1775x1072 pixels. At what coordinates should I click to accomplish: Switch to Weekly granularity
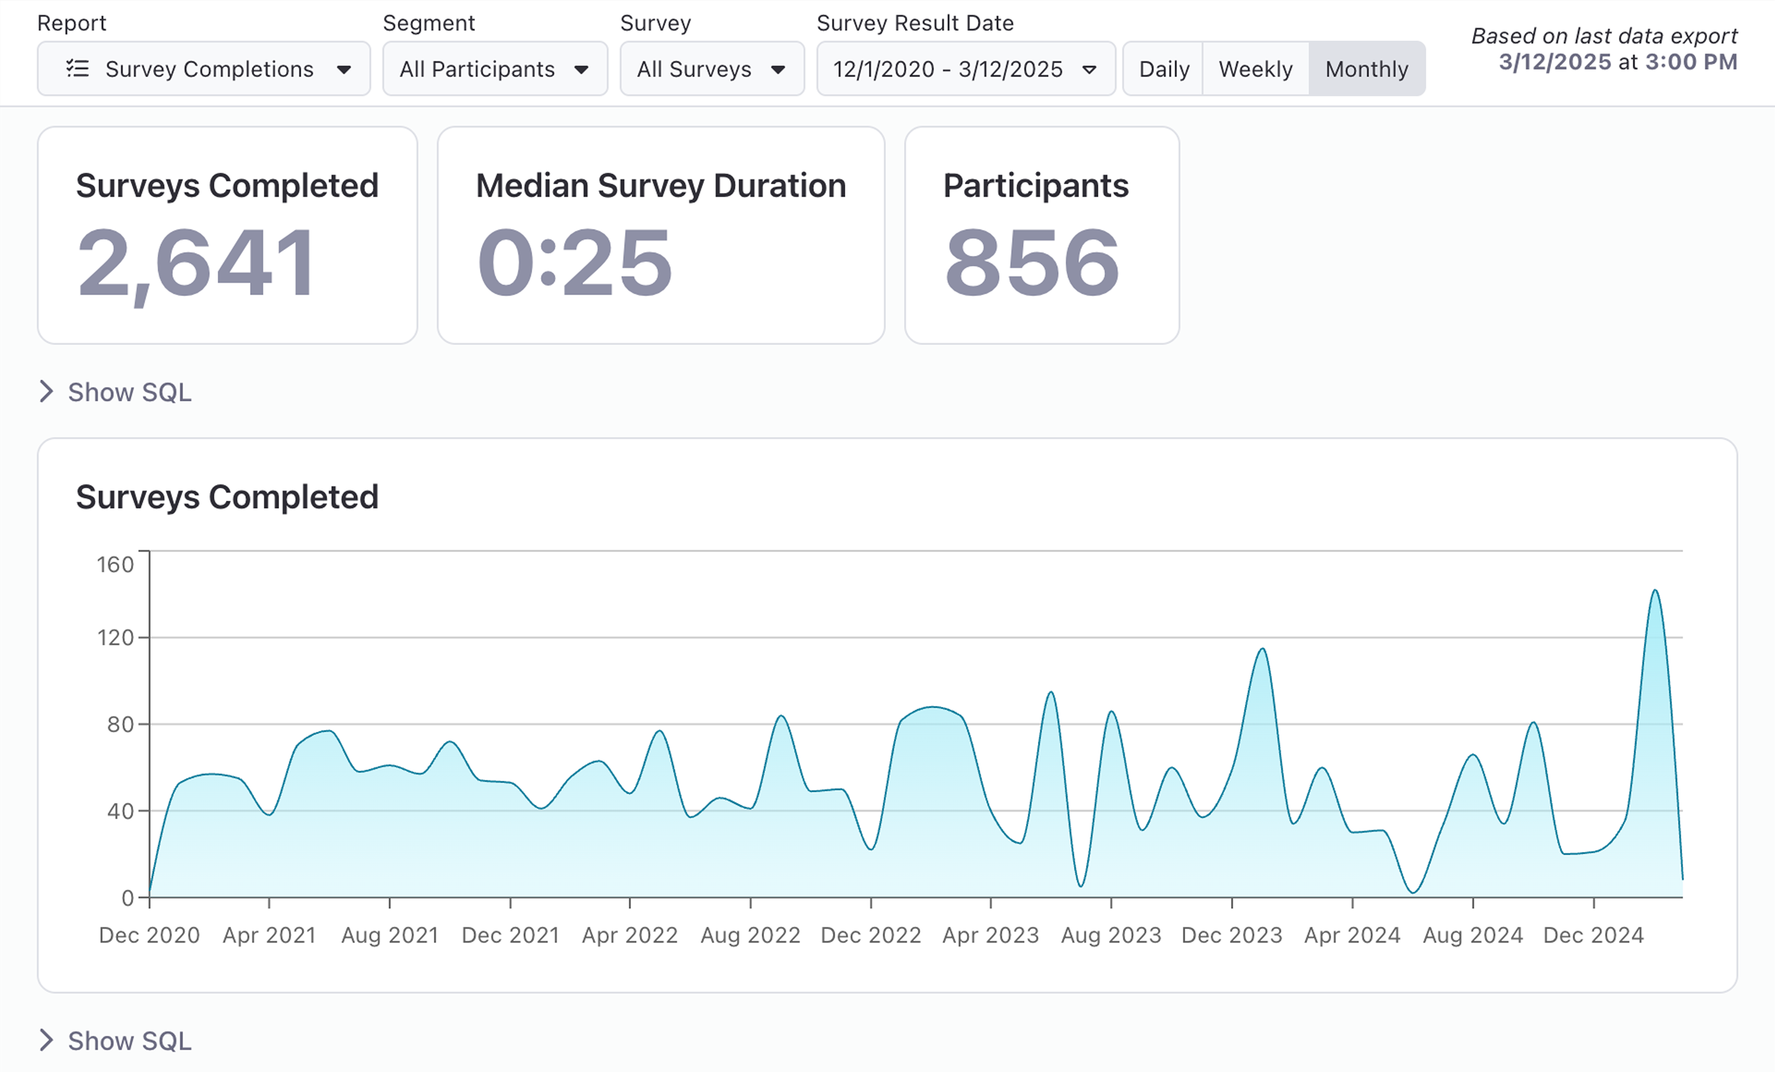[1255, 69]
